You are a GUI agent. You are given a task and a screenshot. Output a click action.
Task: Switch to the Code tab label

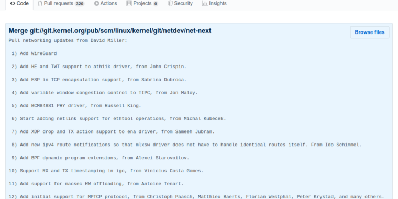point(23,3)
